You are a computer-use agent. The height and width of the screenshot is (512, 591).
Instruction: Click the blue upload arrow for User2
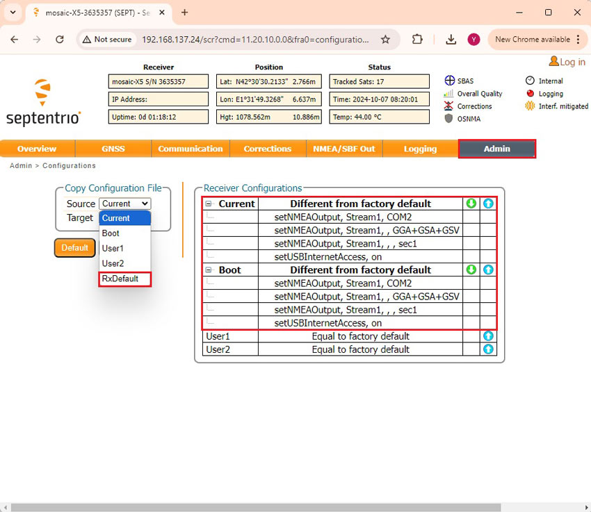pyautogui.click(x=488, y=349)
